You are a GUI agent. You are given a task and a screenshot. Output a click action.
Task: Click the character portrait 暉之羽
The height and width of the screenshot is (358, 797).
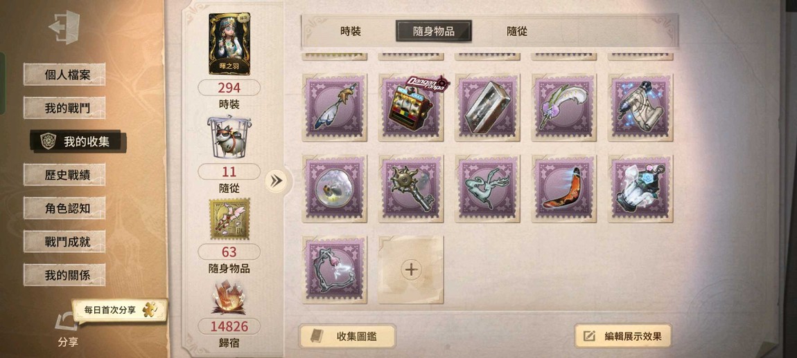click(x=229, y=44)
